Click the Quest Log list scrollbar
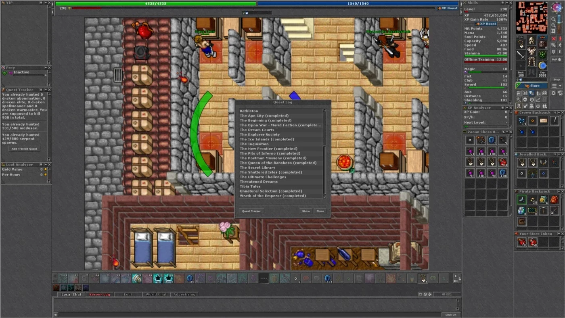Screen dimensions: 565x318 (324, 153)
